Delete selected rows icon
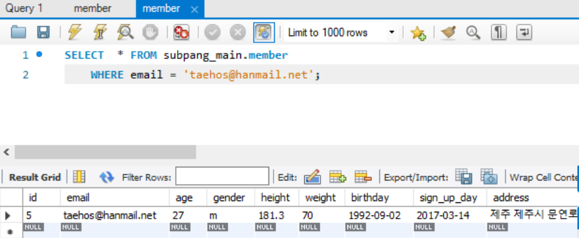The height and width of the screenshot is (238, 579). click(x=363, y=177)
